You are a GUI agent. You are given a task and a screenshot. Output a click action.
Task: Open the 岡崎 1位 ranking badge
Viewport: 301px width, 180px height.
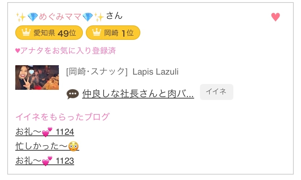point(113,33)
